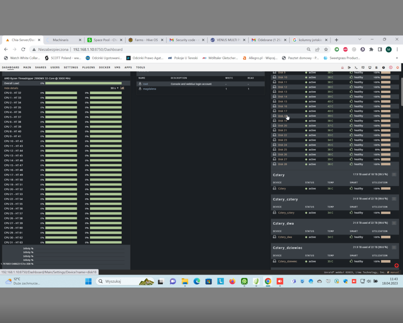This screenshot has height=323, width=403.
Task: Click the thumbs-up SMART icon for Disk 15
Action: point(351,101)
